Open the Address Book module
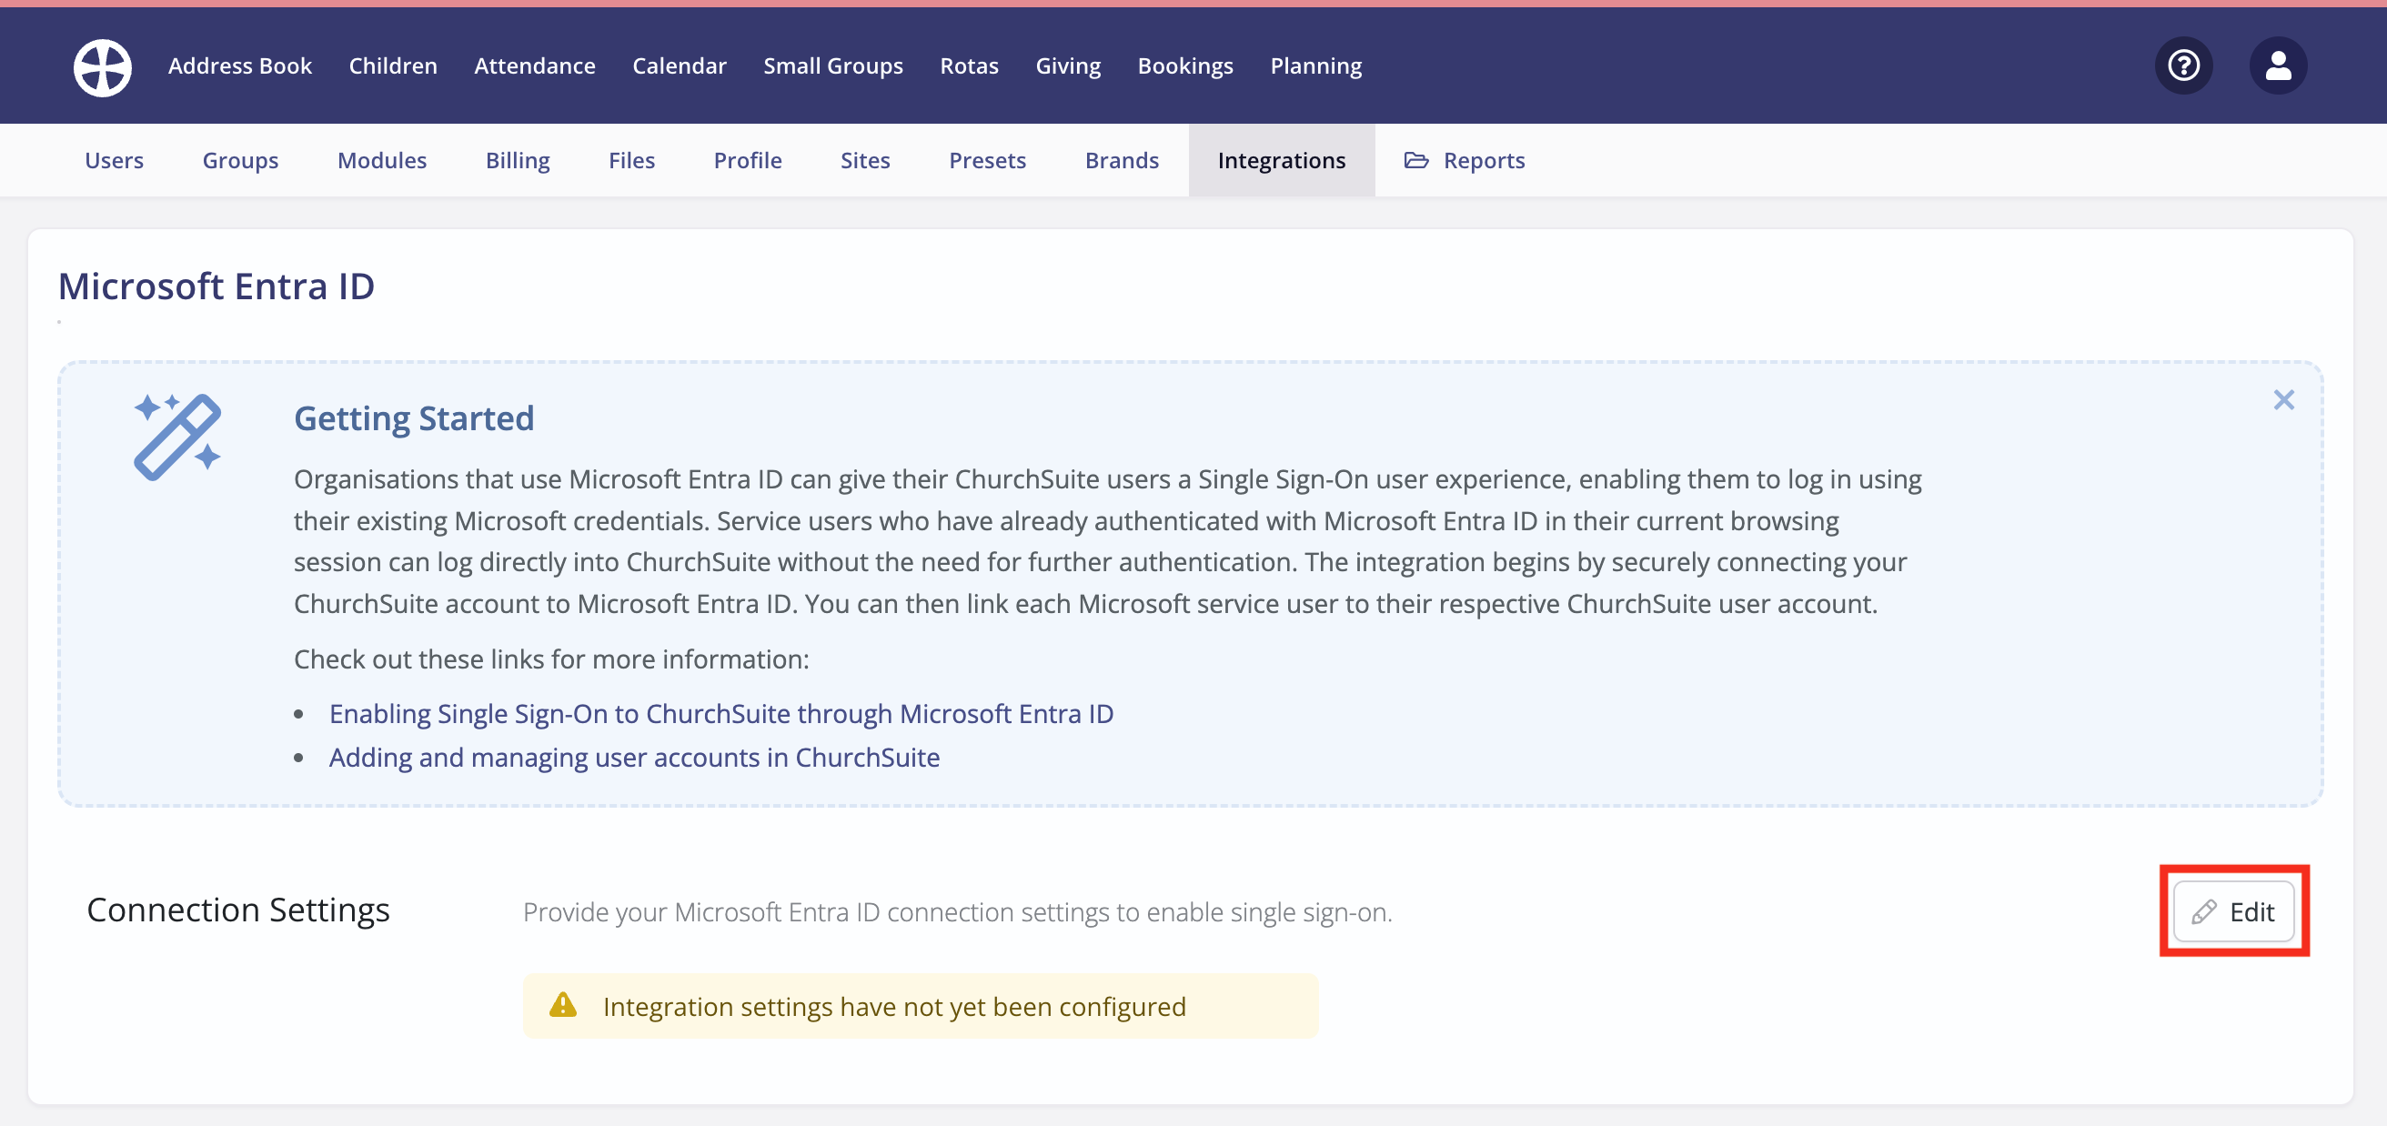The width and height of the screenshot is (2387, 1126). coord(240,65)
